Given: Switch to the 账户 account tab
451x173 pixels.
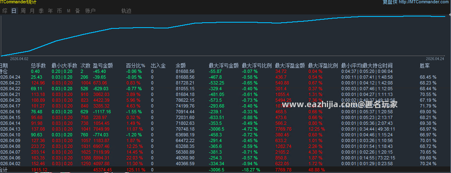Looking at the screenshot, I should pyautogui.click(x=90, y=11).
